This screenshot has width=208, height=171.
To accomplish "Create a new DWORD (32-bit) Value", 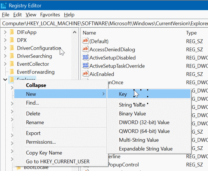I will tap(149, 122).
